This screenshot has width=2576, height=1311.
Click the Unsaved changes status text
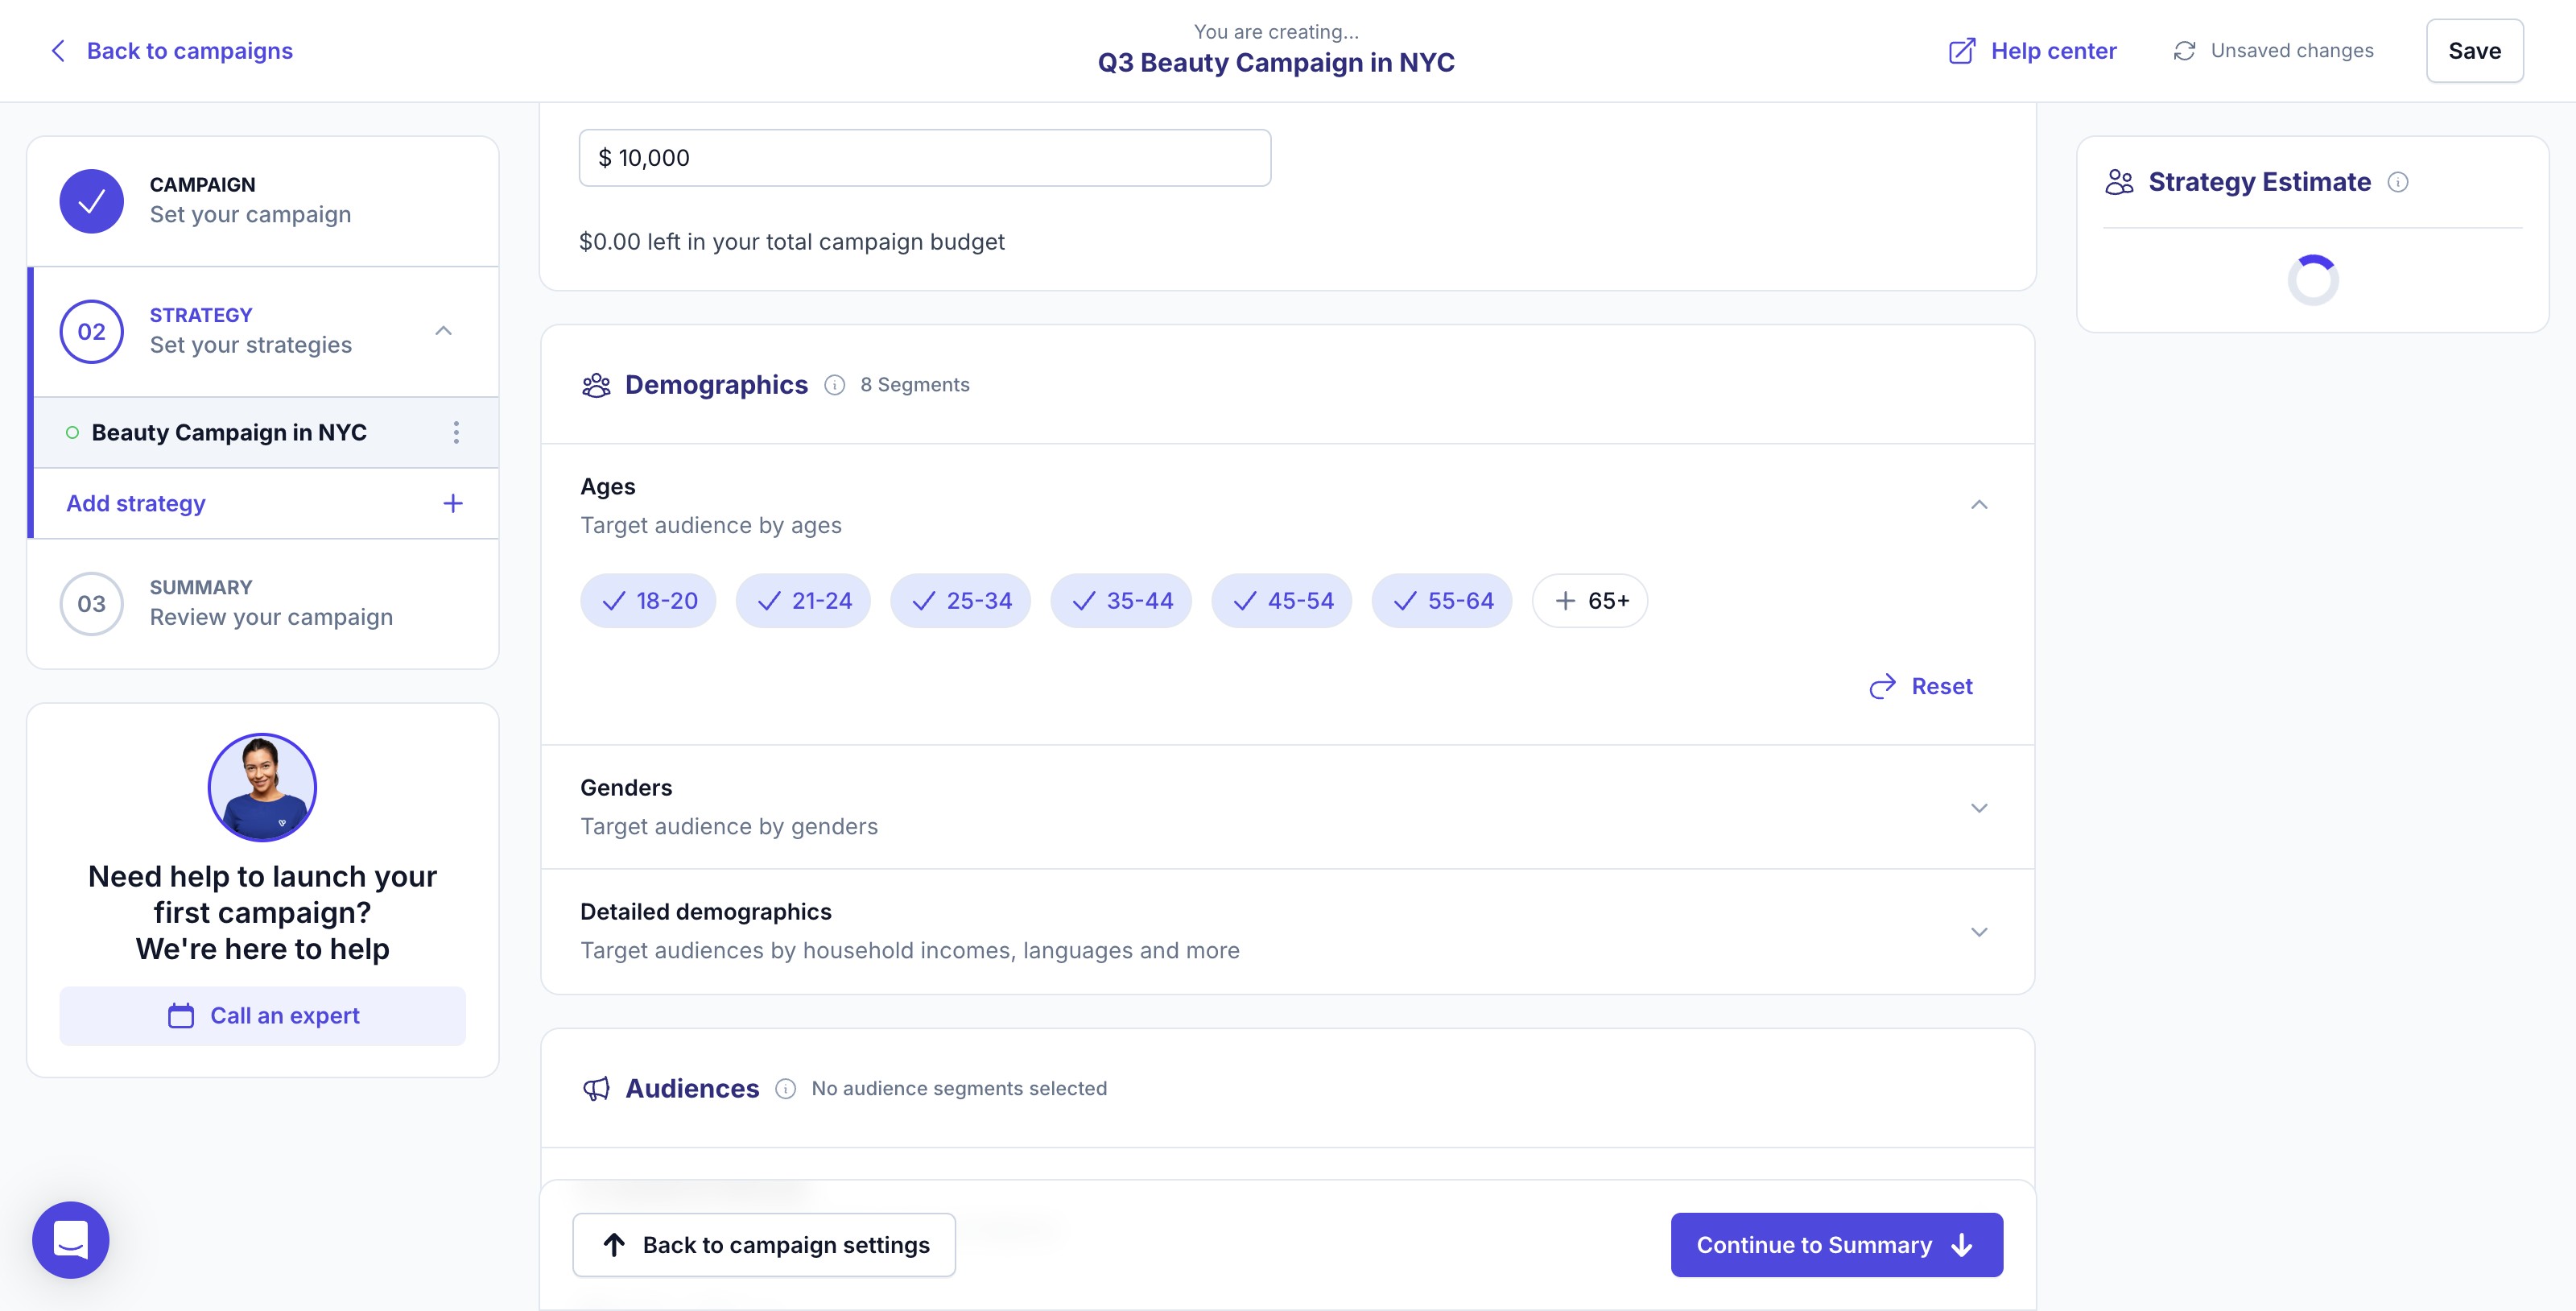(x=2292, y=51)
